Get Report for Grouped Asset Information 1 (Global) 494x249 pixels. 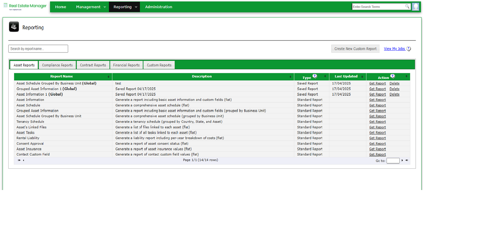(377, 89)
